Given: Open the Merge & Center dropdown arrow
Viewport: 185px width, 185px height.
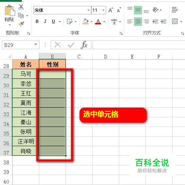Looking at the screenshot, I should point(181,22).
